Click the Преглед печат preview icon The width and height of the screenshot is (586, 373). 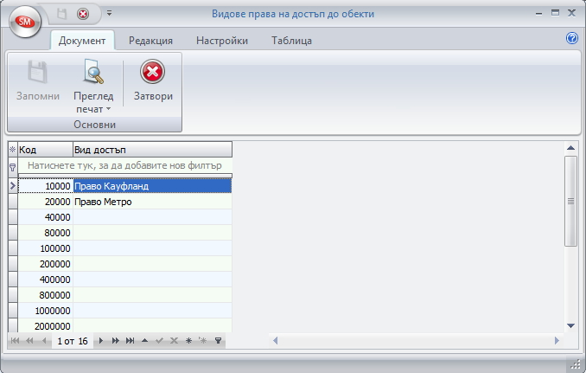pyautogui.click(x=93, y=71)
